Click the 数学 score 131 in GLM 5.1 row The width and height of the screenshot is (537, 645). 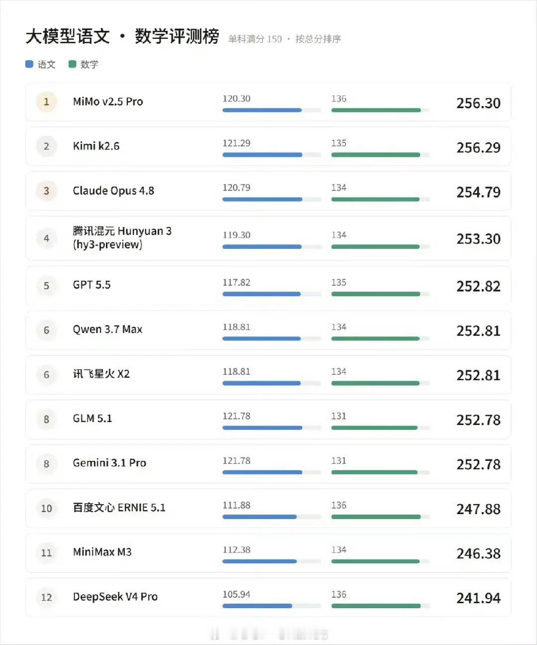click(x=339, y=416)
